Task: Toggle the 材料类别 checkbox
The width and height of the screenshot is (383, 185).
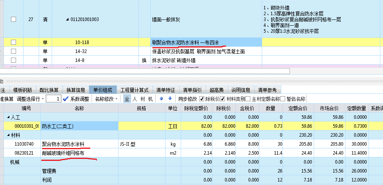Action: tap(223, 99)
